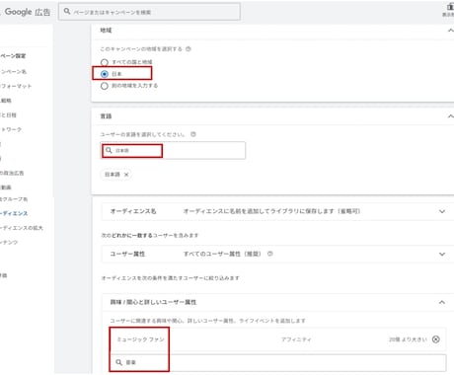
Task: Click the アフィニティ type label
Action: click(x=296, y=339)
